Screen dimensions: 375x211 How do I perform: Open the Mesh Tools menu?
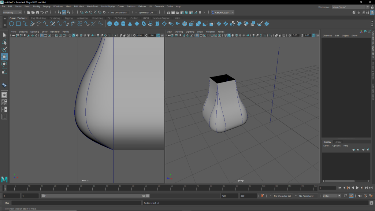93,7
